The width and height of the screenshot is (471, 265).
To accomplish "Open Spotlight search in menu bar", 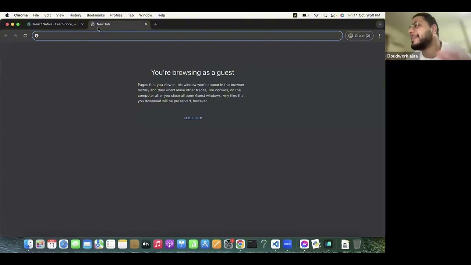I will click(325, 15).
